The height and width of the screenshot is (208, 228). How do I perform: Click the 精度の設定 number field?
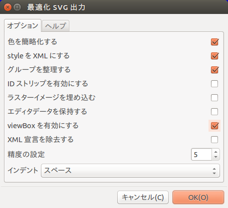tap(202, 155)
